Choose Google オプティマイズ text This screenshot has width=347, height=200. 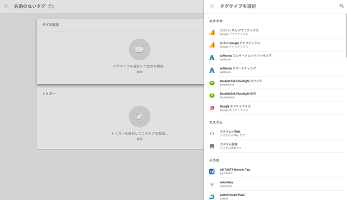235,106
